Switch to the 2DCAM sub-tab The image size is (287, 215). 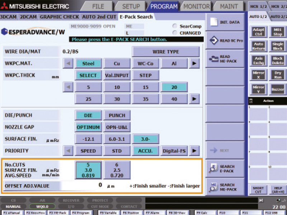coord(28,17)
